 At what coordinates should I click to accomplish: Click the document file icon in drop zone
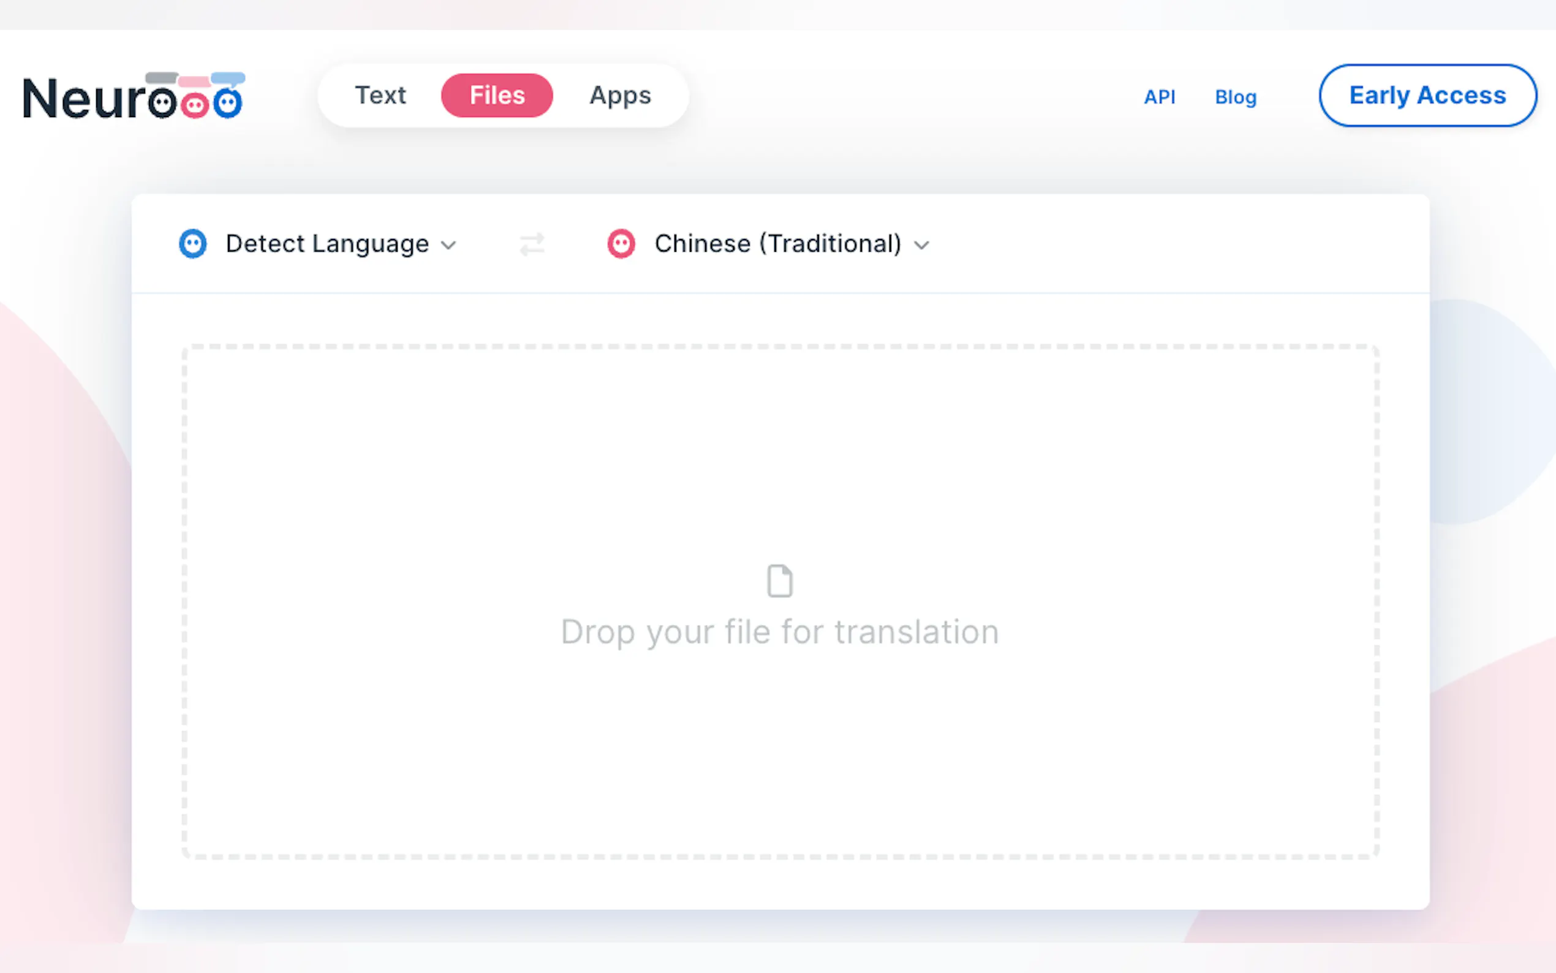pos(780,581)
